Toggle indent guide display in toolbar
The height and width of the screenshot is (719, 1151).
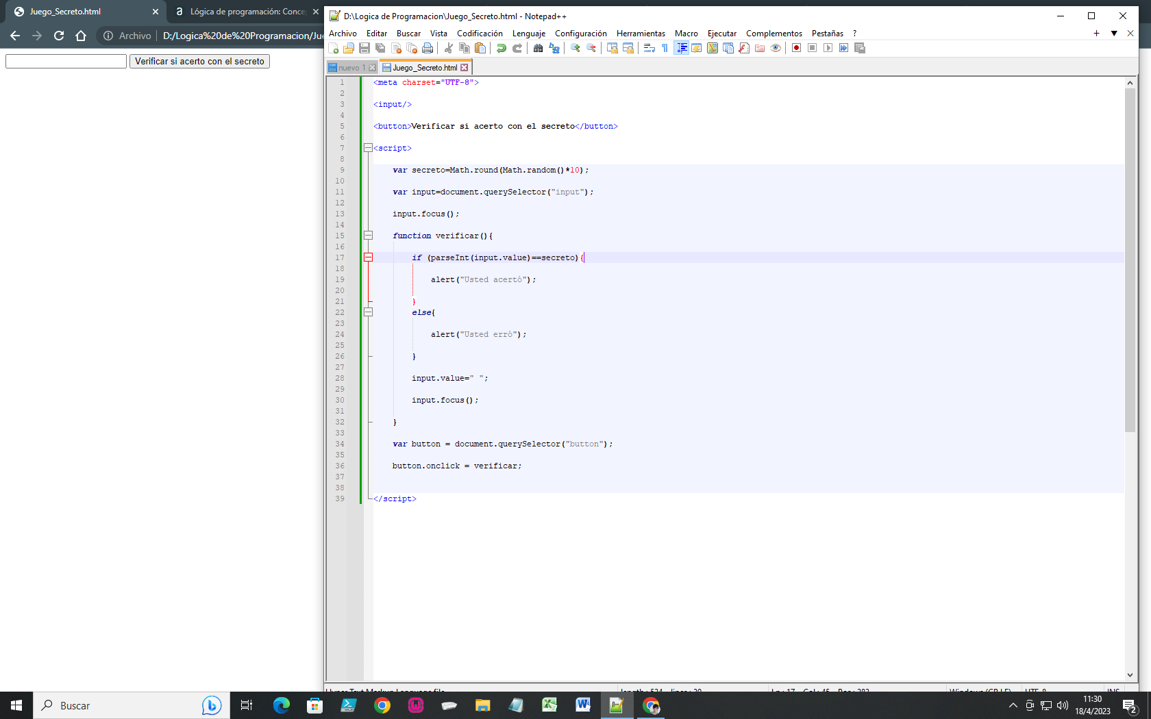point(682,48)
